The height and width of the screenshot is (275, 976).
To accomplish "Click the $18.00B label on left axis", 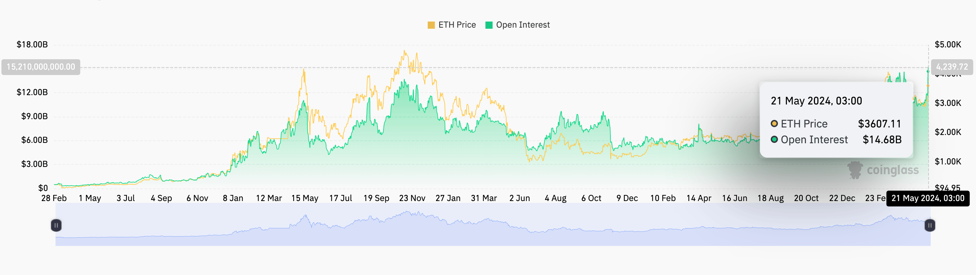I will pyautogui.click(x=32, y=45).
